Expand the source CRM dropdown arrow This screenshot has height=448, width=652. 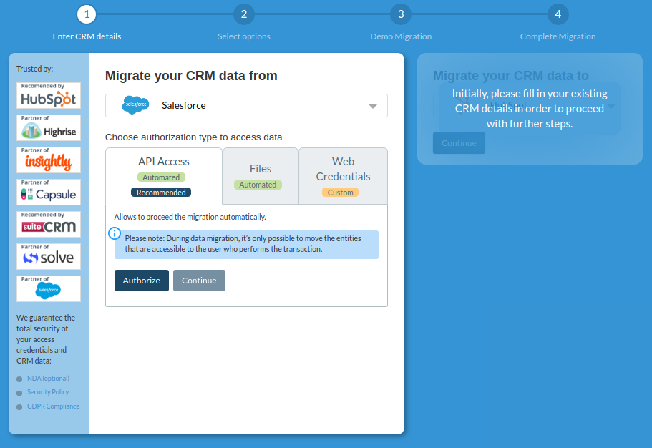(373, 106)
